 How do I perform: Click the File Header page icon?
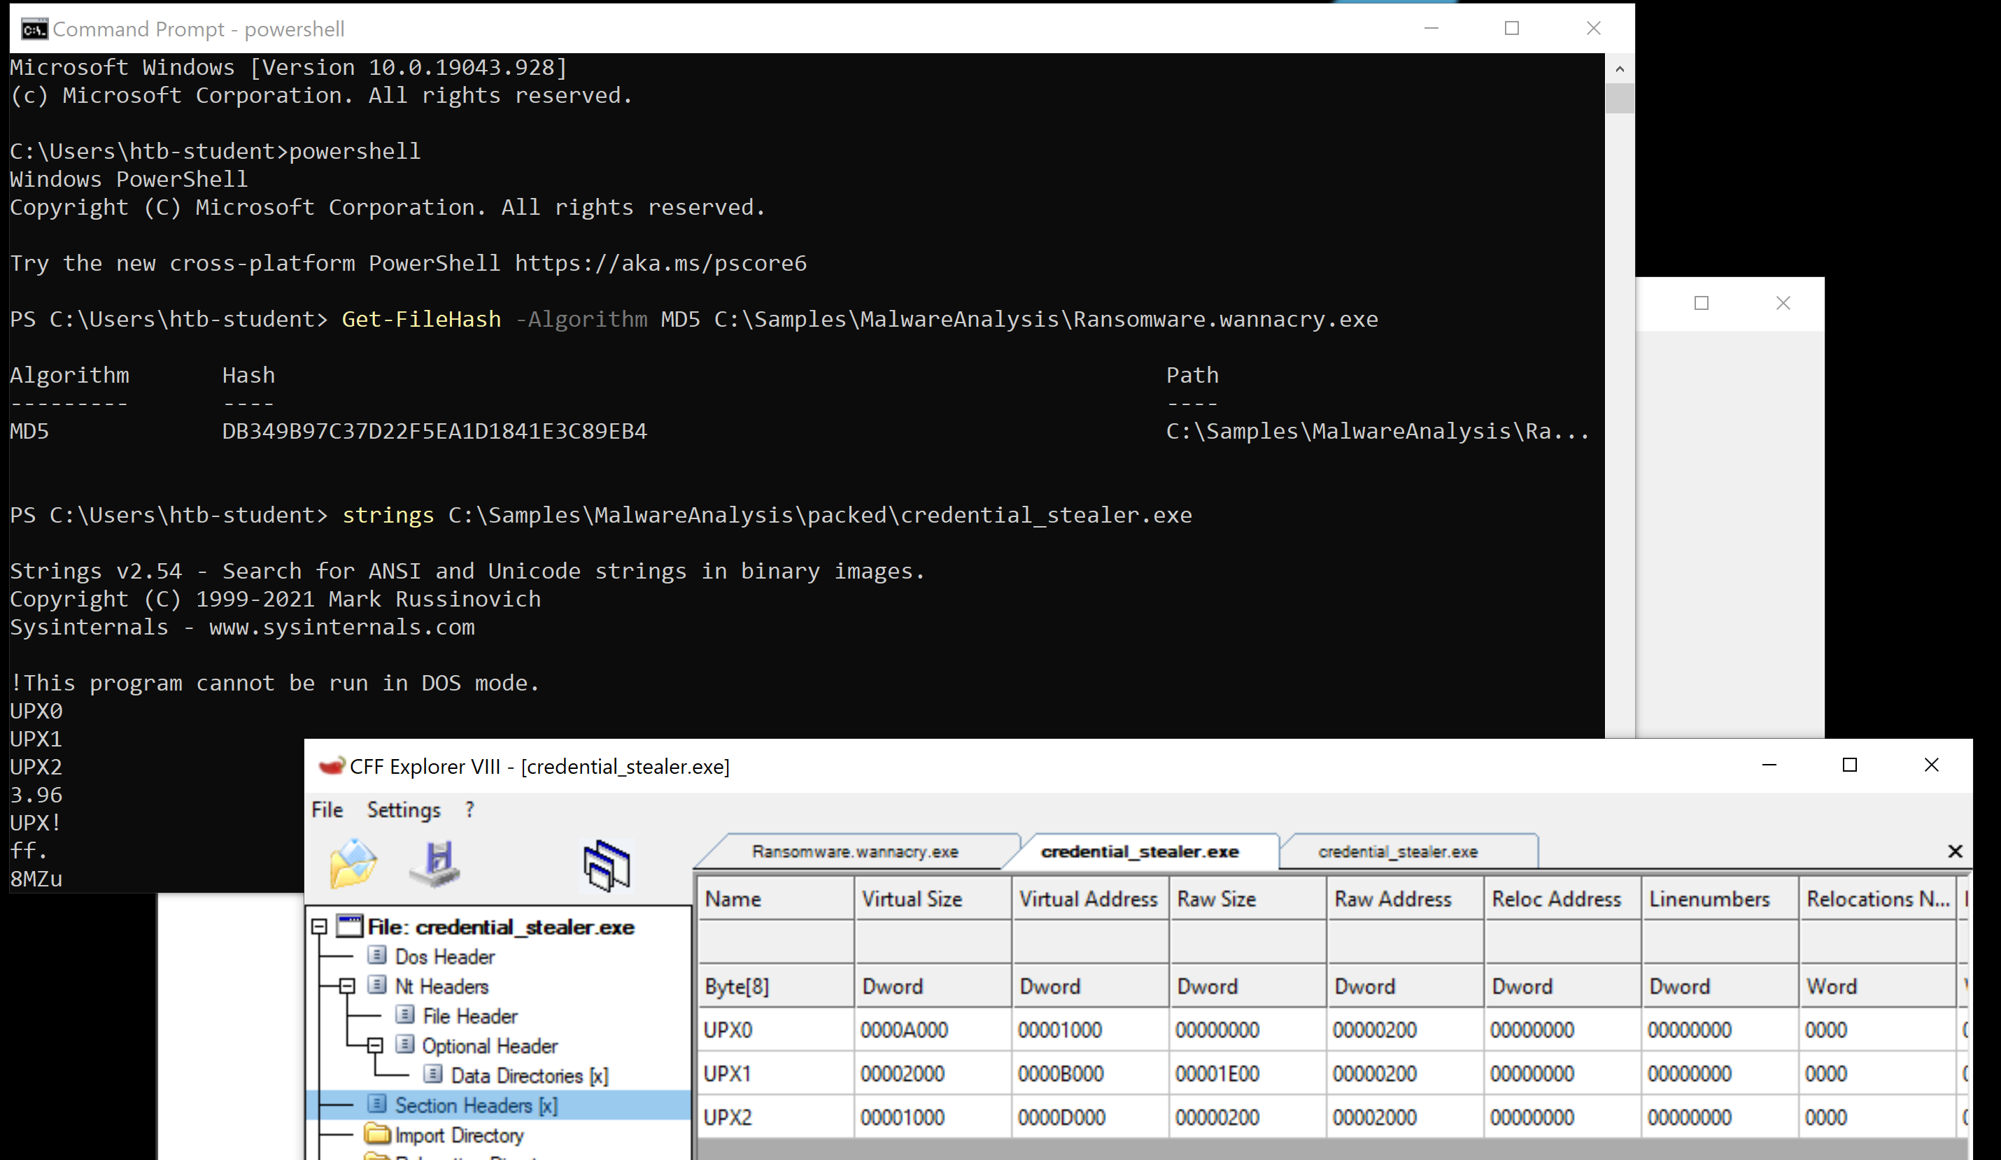[x=405, y=1014]
